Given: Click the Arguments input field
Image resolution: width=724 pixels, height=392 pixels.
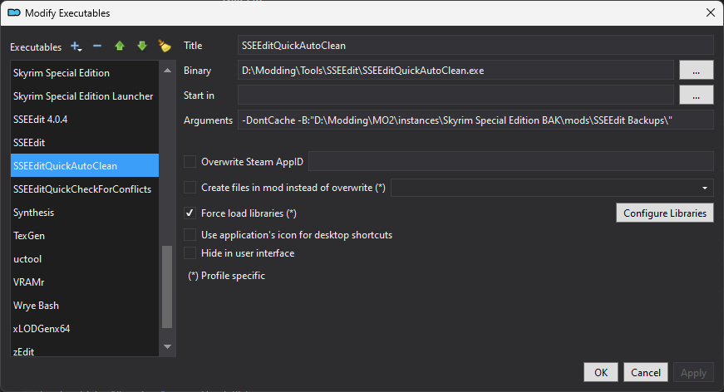Looking at the screenshot, I should pos(475,120).
